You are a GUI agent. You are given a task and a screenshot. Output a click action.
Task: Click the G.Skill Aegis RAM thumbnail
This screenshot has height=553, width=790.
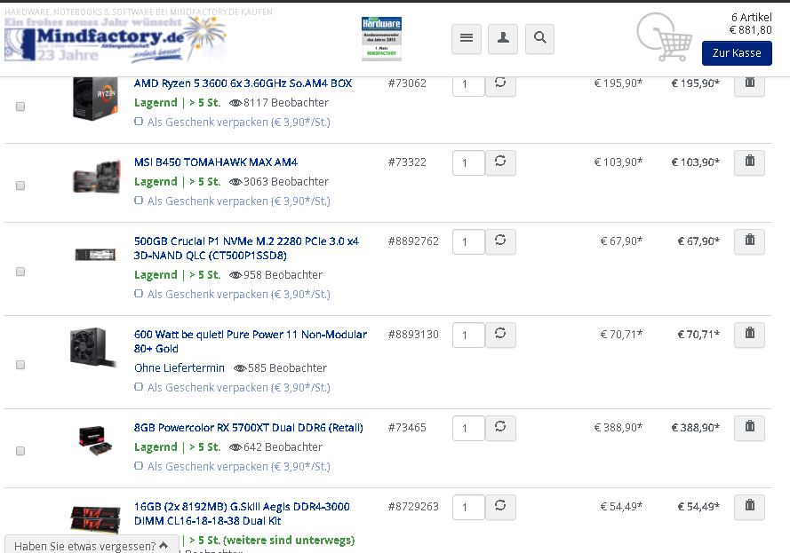[x=96, y=520]
